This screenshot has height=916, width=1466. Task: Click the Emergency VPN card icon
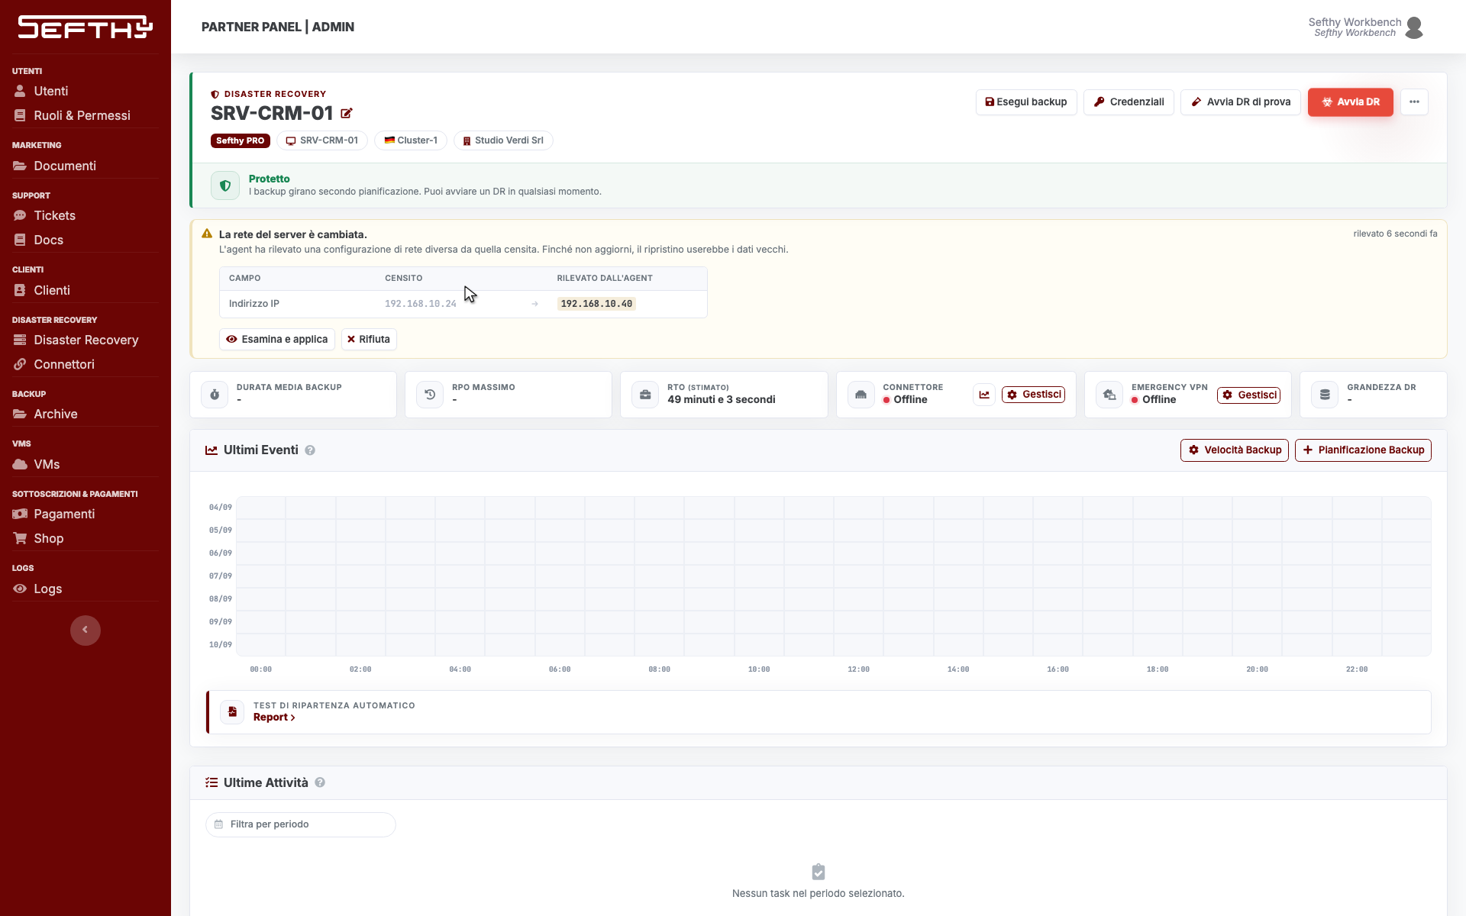[1109, 395]
